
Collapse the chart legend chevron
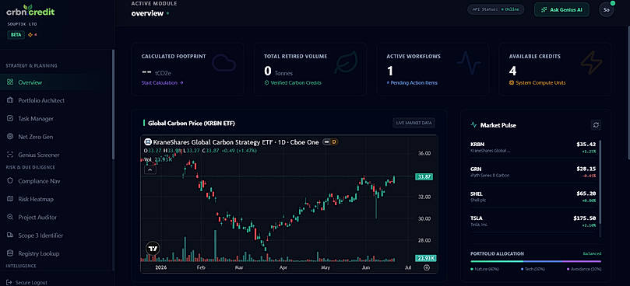150,169
